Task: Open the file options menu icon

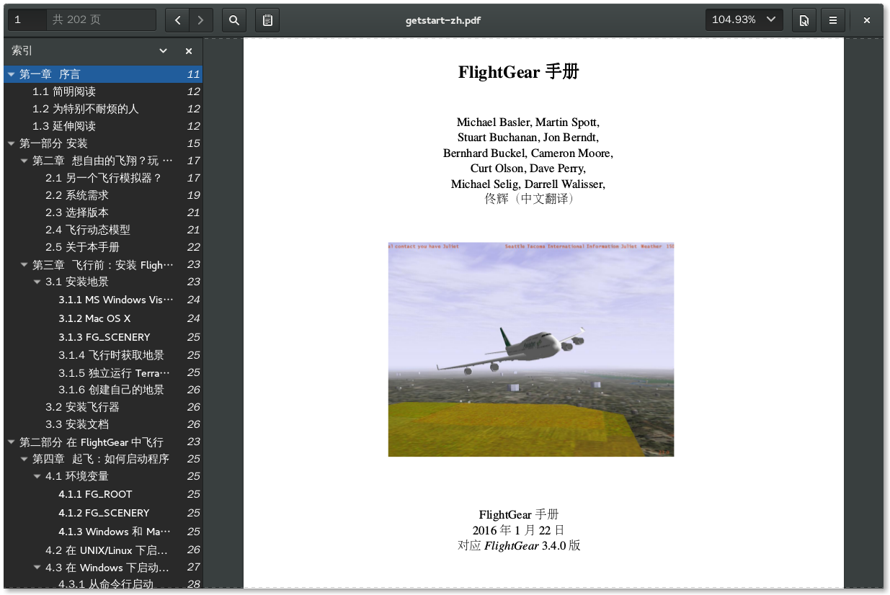Action: pyautogui.click(x=804, y=20)
